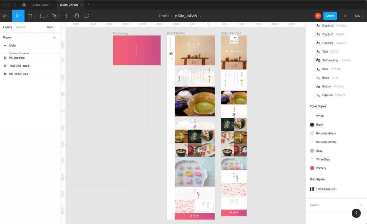Open the Help question mark button

tap(356, 213)
